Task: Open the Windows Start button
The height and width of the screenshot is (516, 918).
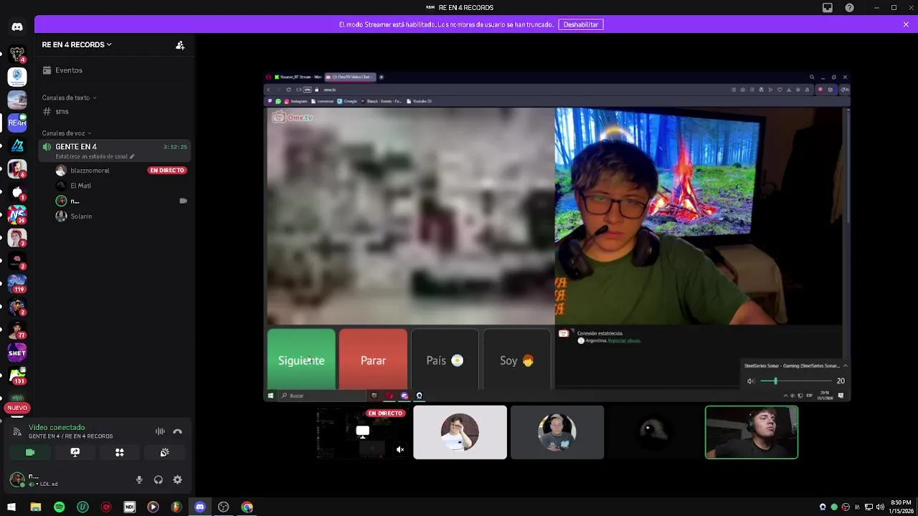Action: 11,507
